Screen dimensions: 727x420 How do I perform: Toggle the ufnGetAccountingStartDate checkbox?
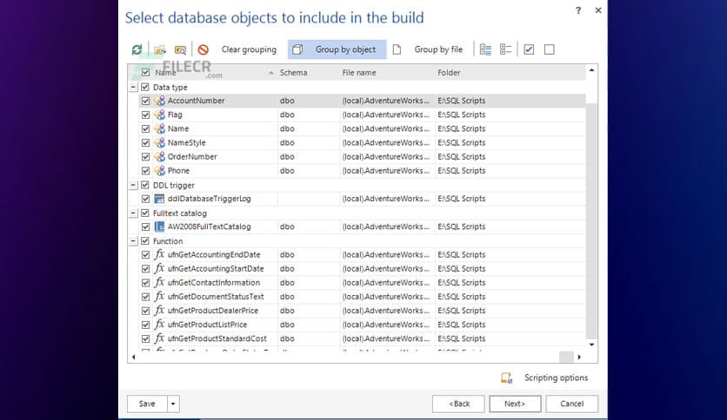145,268
